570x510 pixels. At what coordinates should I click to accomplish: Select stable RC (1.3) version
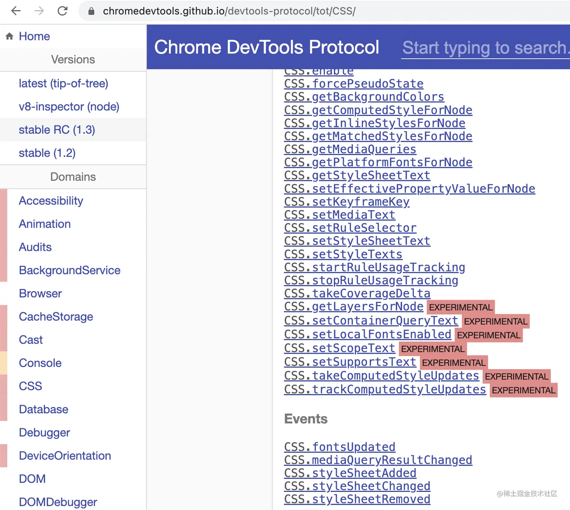pos(57,130)
